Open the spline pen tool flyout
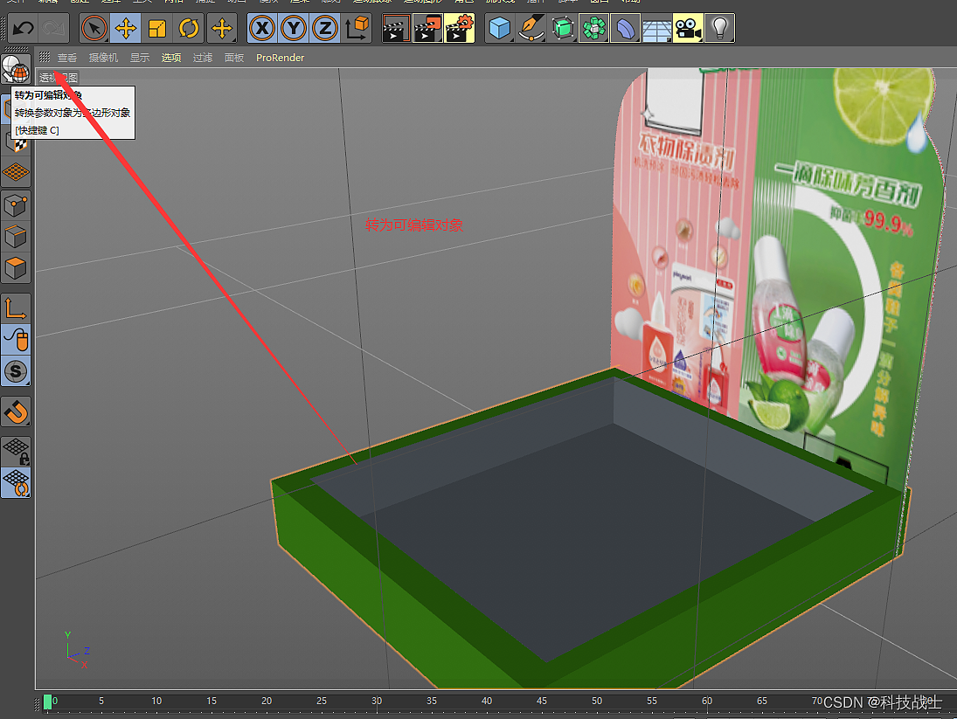 click(x=531, y=28)
